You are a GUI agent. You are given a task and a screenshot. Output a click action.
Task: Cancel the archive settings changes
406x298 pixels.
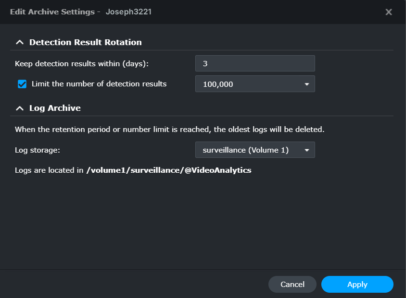(x=292, y=285)
